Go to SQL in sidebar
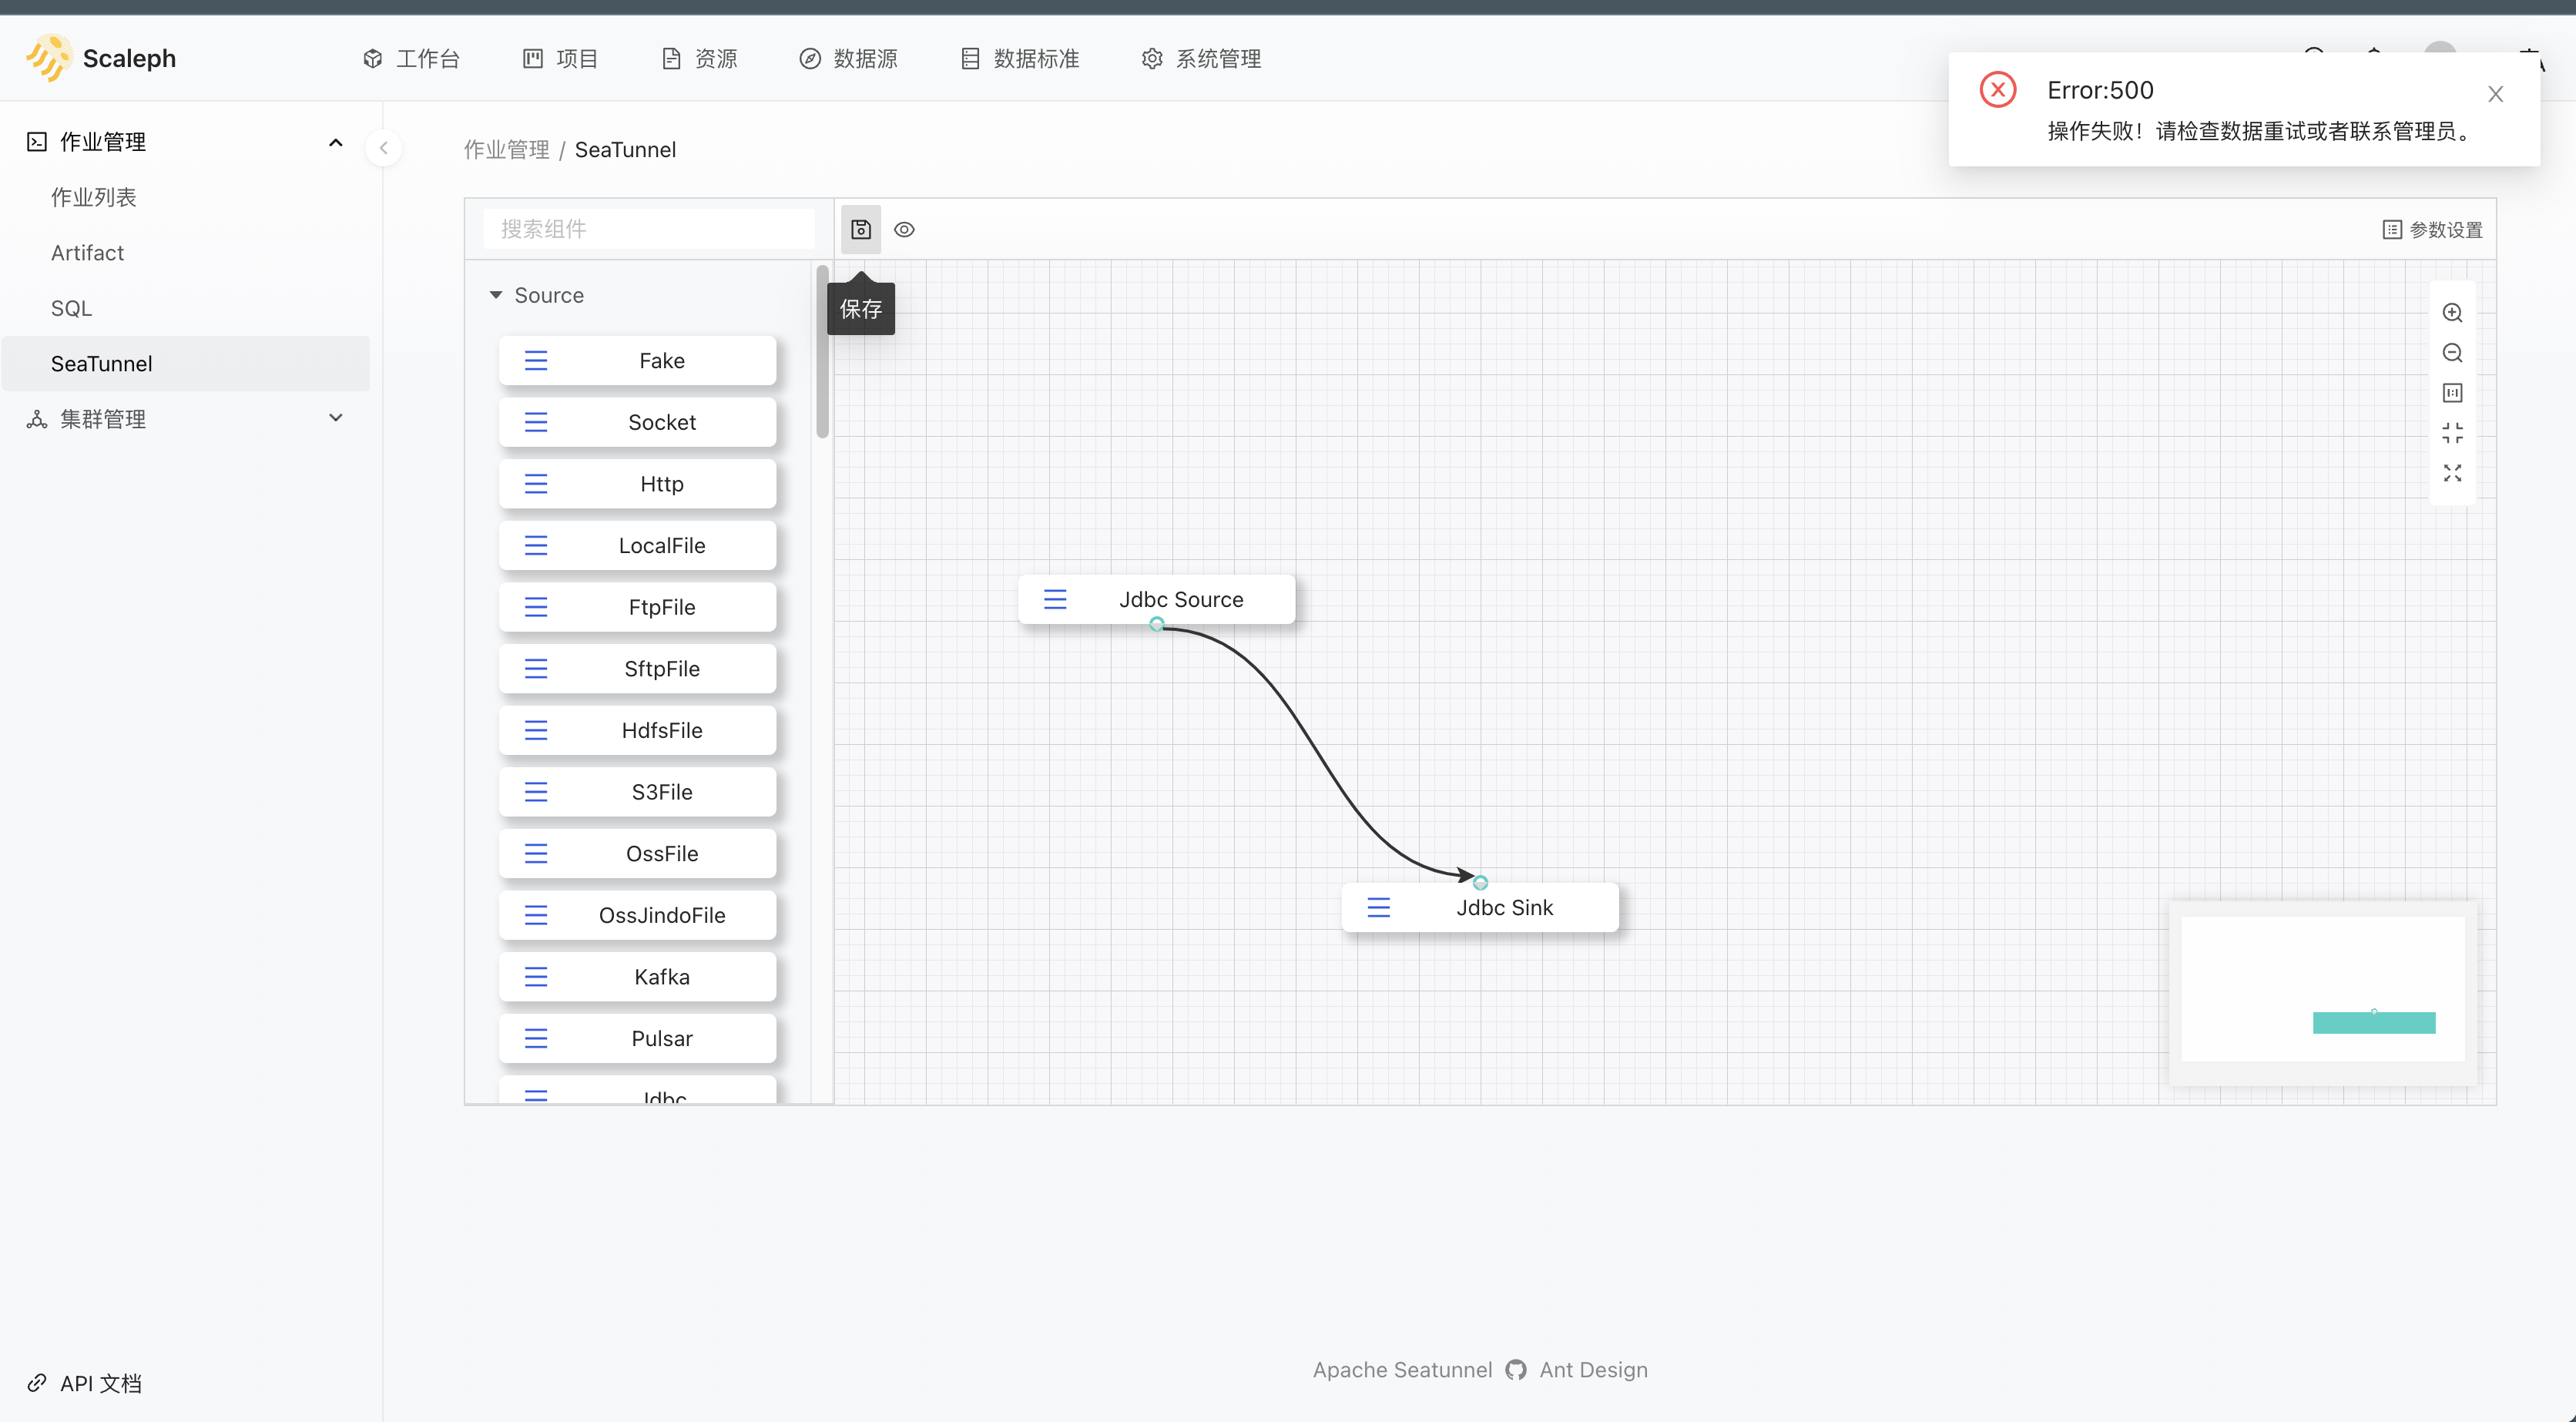 185,308
